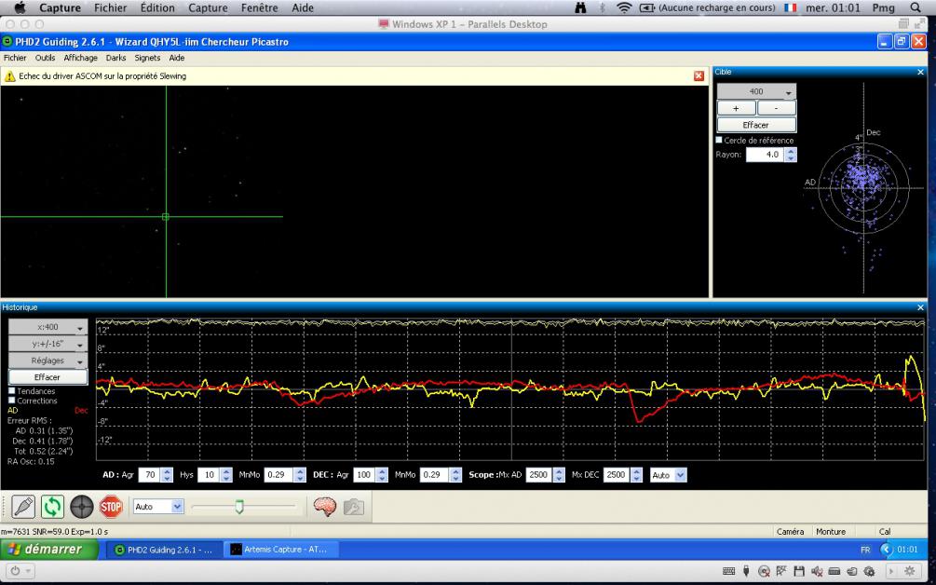The image size is (936, 585).
Task: Click the Parallels settings gear icon at bottom right
Action: click(910, 571)
